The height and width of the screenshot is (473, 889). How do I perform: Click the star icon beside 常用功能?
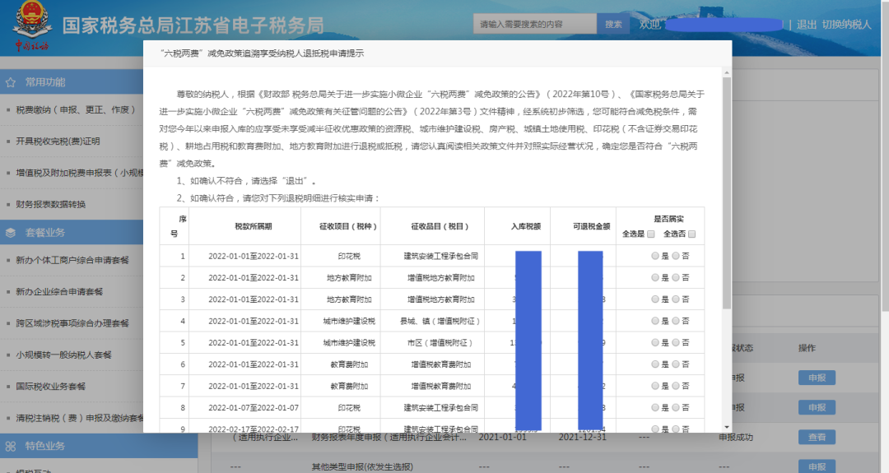coord(10,83)
